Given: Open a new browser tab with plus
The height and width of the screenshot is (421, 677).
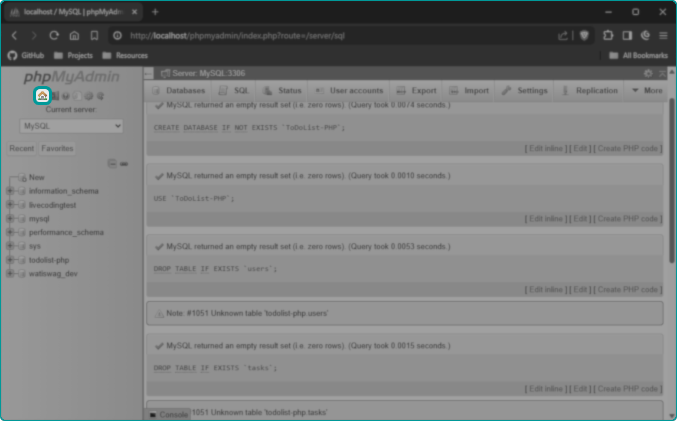Looking at the screenshot, I should tap(155, 12).
